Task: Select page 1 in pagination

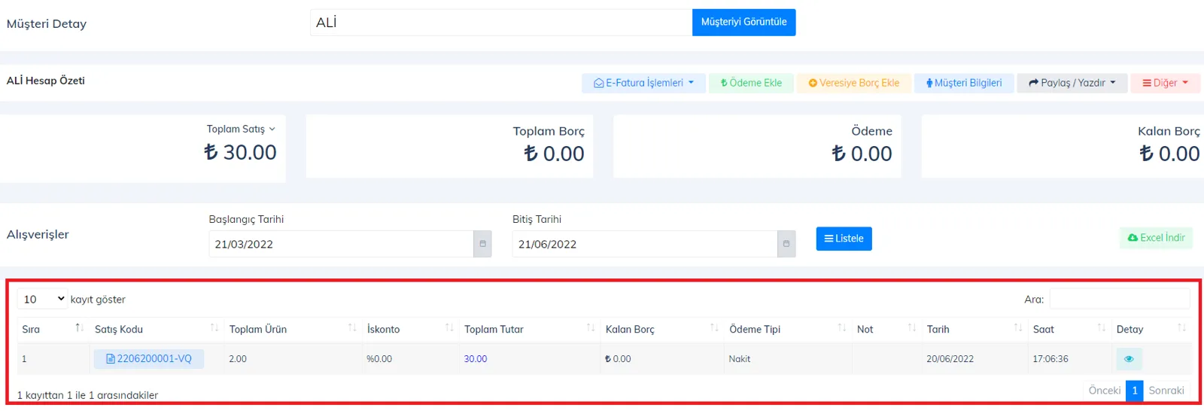Action: coord(1135,390)
